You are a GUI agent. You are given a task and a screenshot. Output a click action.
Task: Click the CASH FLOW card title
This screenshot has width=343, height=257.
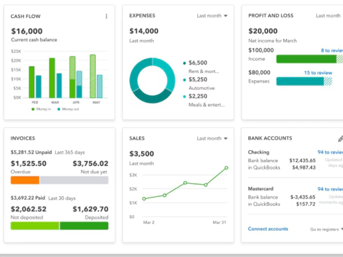click(26, 16)
